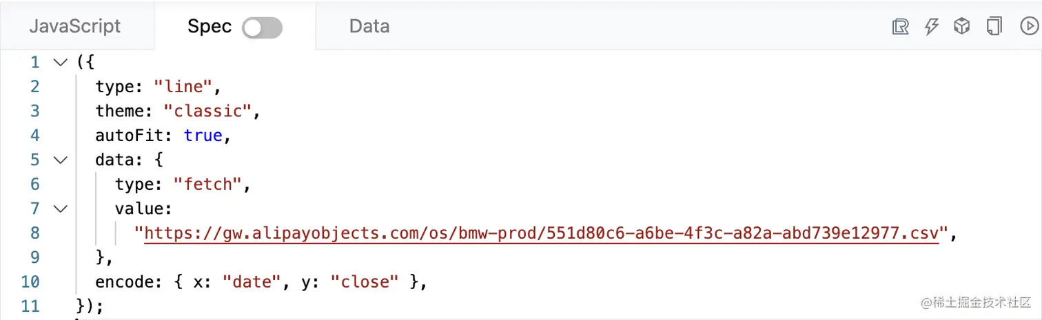Open the example in StackBlitz
The image size is (1042, 320).
click(x=932, y=27)
